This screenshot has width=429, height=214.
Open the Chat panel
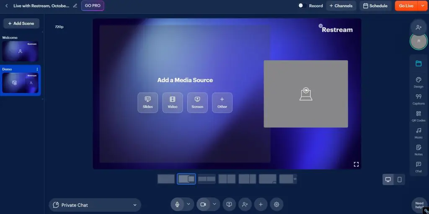tap(419, 167)
